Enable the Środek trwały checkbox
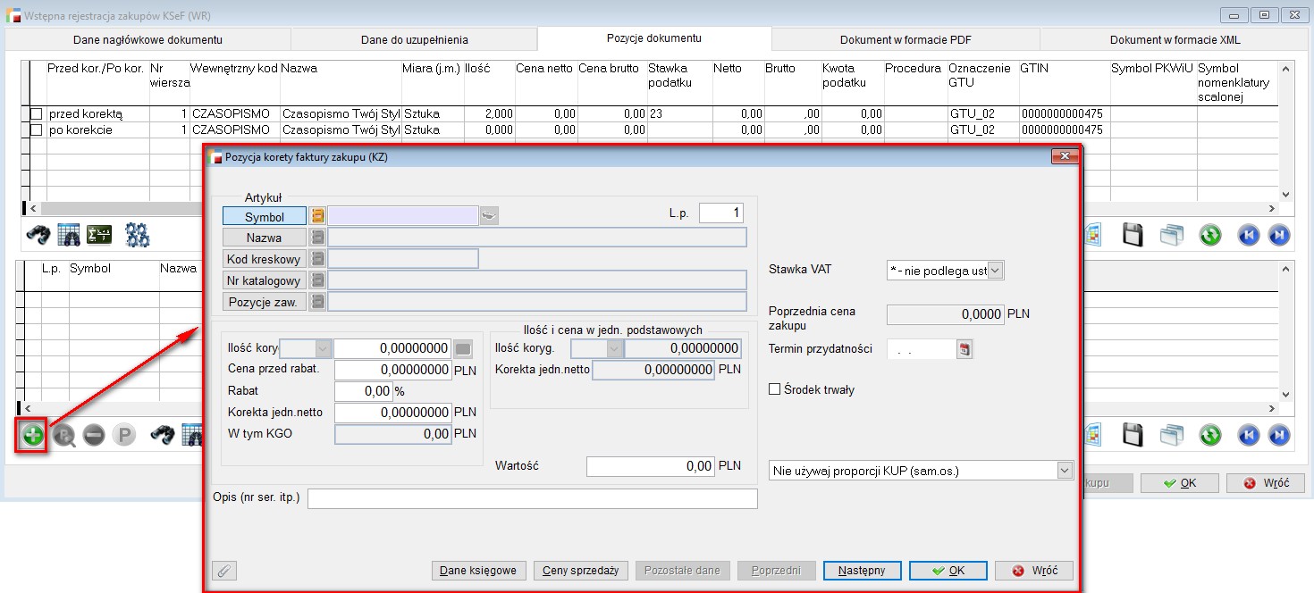Image resolution: width=1314 pixels, height=593 pixels. point(775,389)
